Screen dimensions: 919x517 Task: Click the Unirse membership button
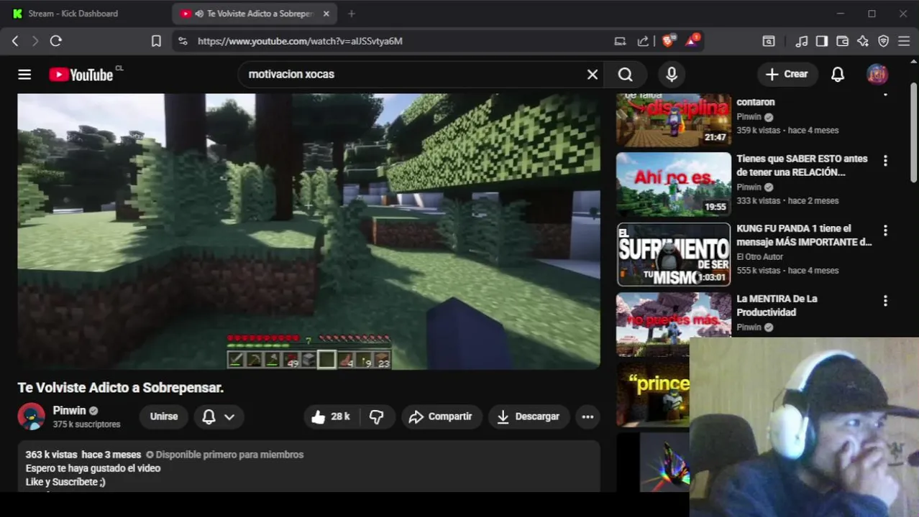pyautogui.click(x=164, y=416)
